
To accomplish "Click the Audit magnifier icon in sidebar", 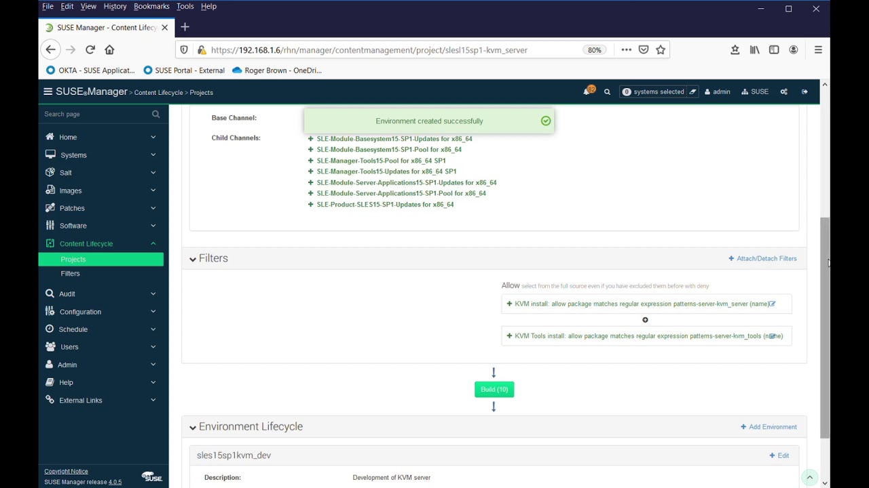I will point(50,293).
